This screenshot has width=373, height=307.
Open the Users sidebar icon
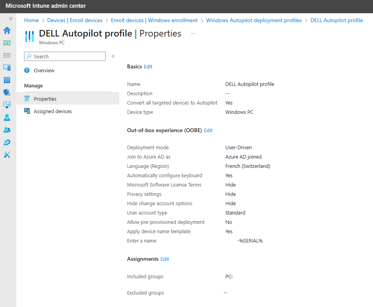(x=7, y=117)
